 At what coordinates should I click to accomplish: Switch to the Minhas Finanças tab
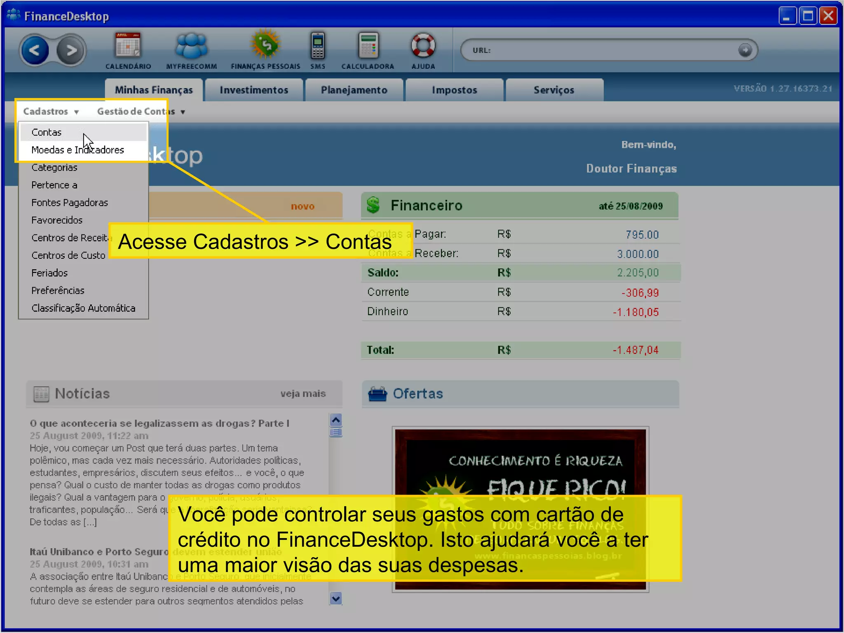[154, 90]
